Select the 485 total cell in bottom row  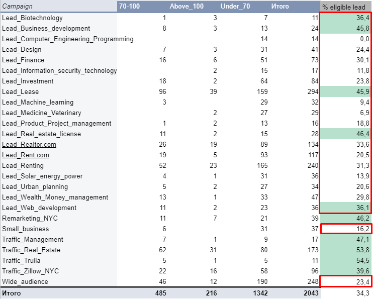point(142,293)
